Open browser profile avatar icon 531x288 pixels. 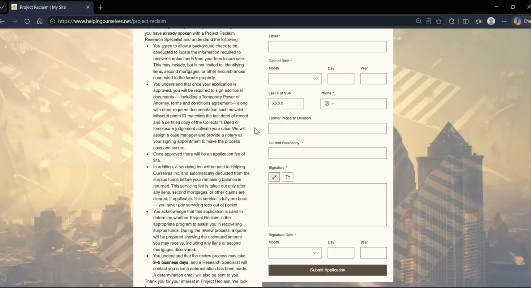[491, 21]
